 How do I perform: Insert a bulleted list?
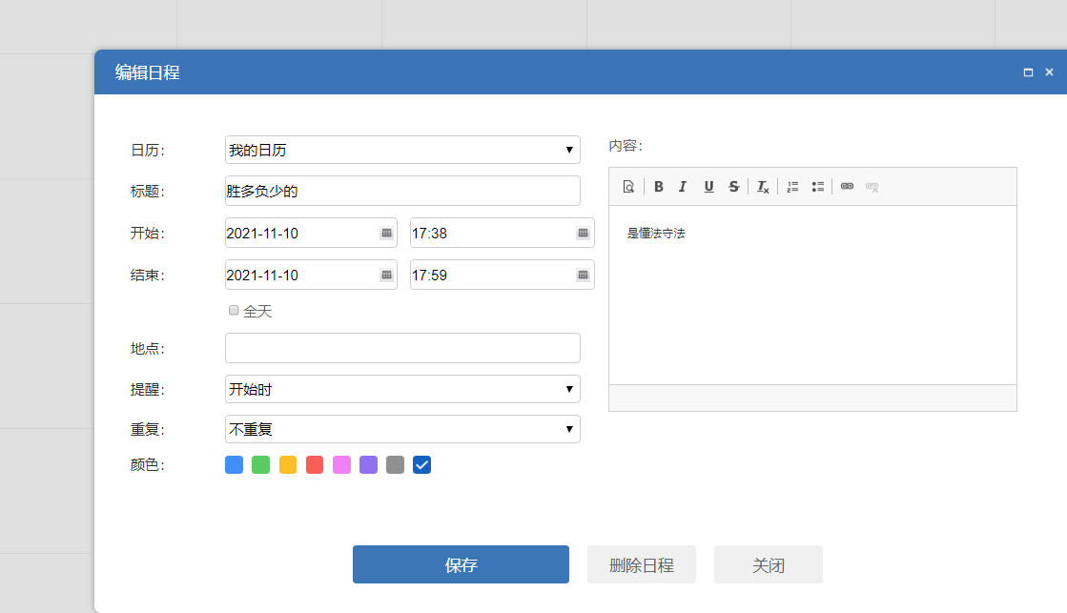(x=817, y=187)
